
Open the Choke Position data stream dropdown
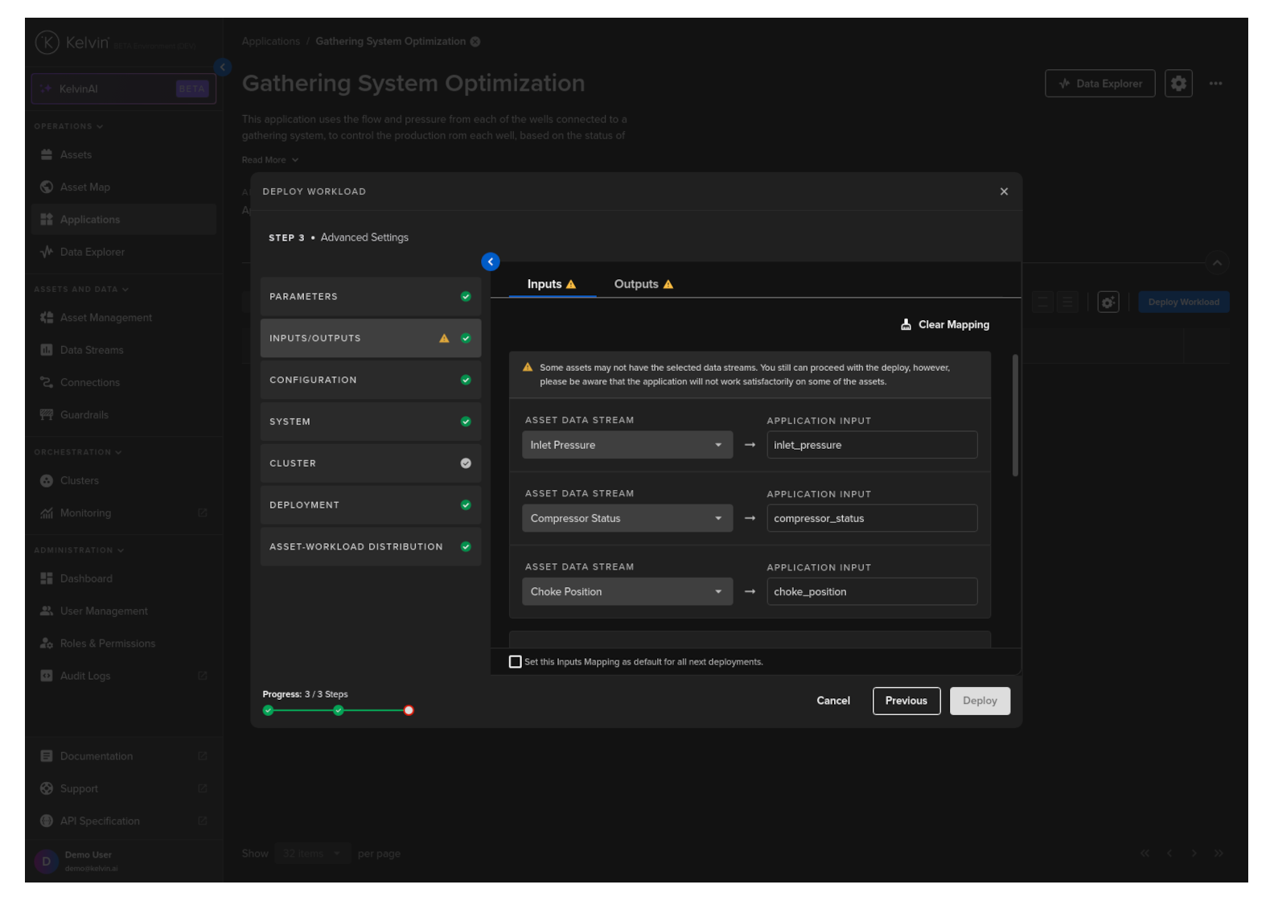tap(627, 591)
